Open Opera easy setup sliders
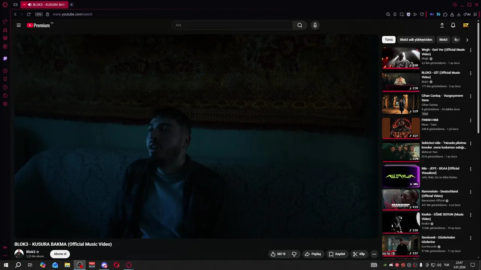Viewport: 481px width, 270px height. [475, 14]
